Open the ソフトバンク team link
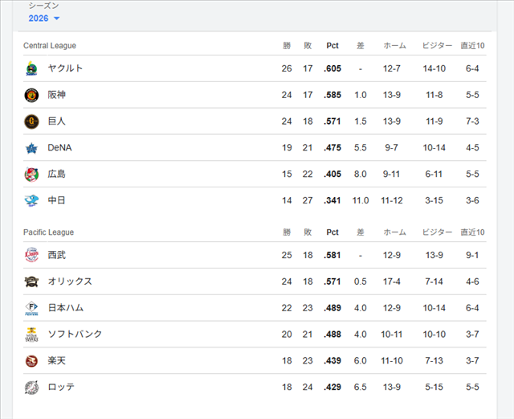Image resolution: width=514 pixels, height=419 pixels. pyautogui.click(x=75, y=335)
